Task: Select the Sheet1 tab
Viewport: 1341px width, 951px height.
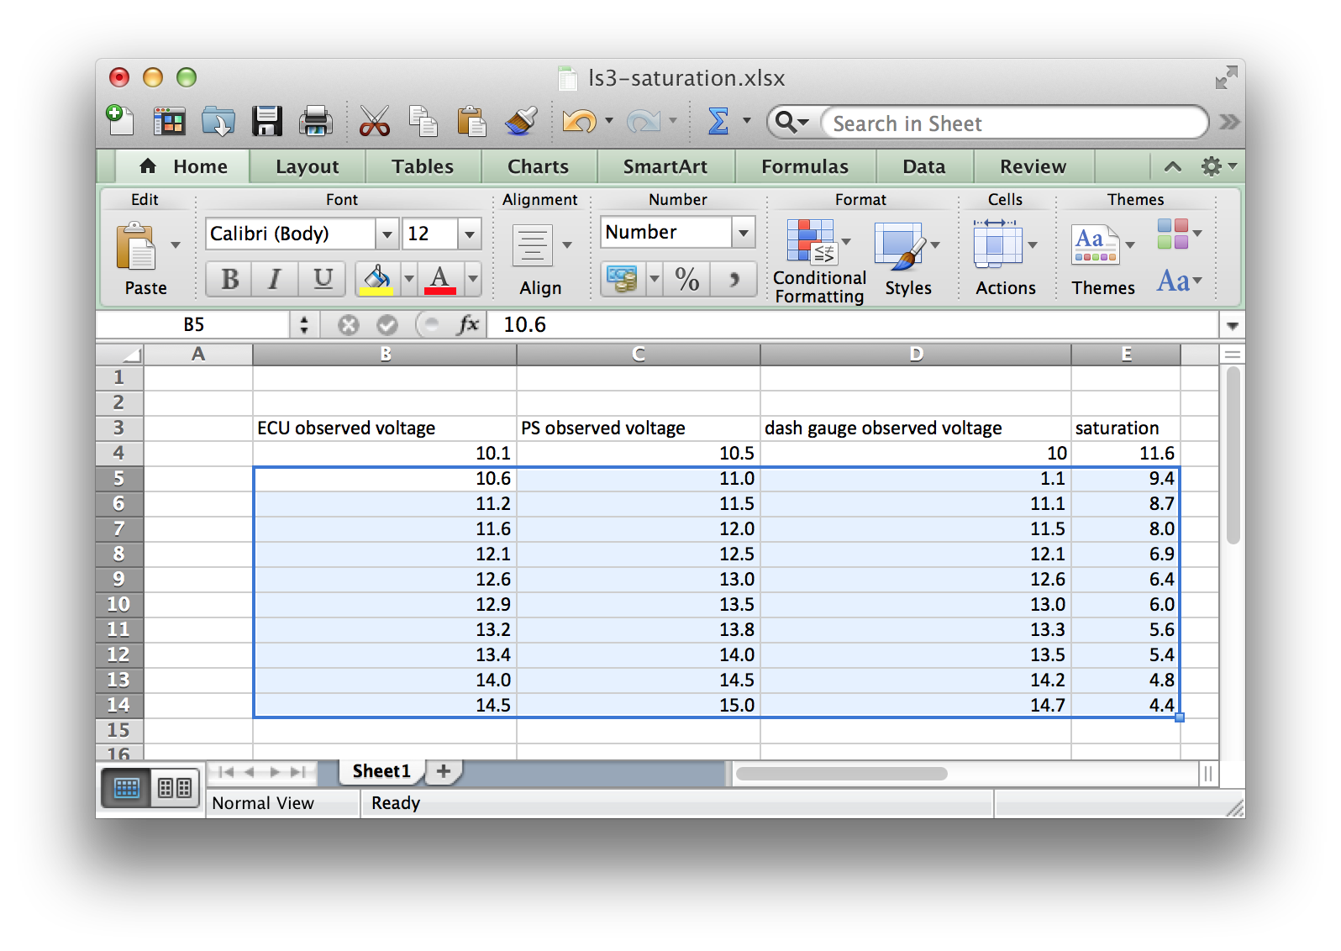Action: click(381, 771)
